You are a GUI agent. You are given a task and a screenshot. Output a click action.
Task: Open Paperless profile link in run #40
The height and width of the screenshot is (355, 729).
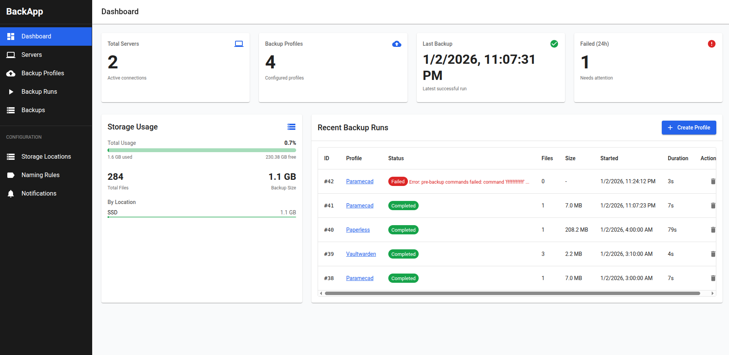358,230
